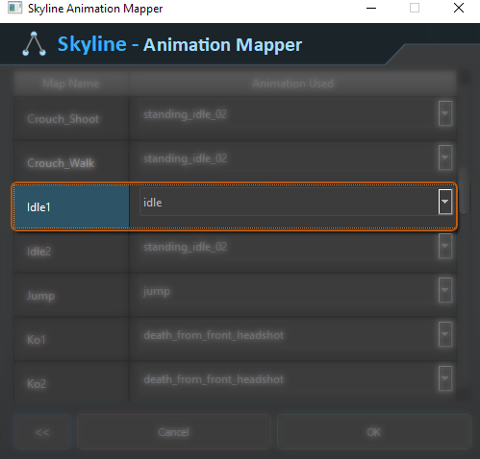Click the << back button
The height and width of the screenshot is (459, 480).
[42, 432]
